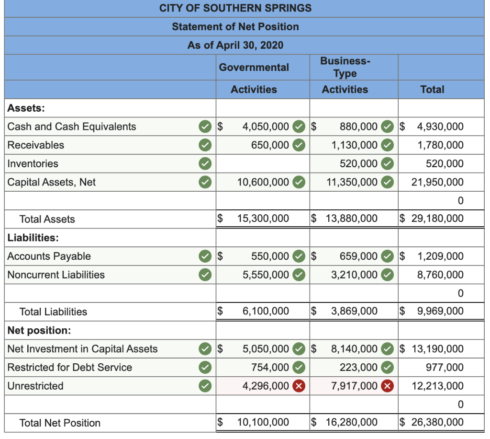Click the green checkmark next to 3,210,000

coord(388,275)
